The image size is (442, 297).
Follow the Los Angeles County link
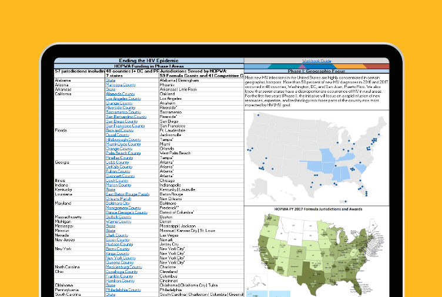123,99
